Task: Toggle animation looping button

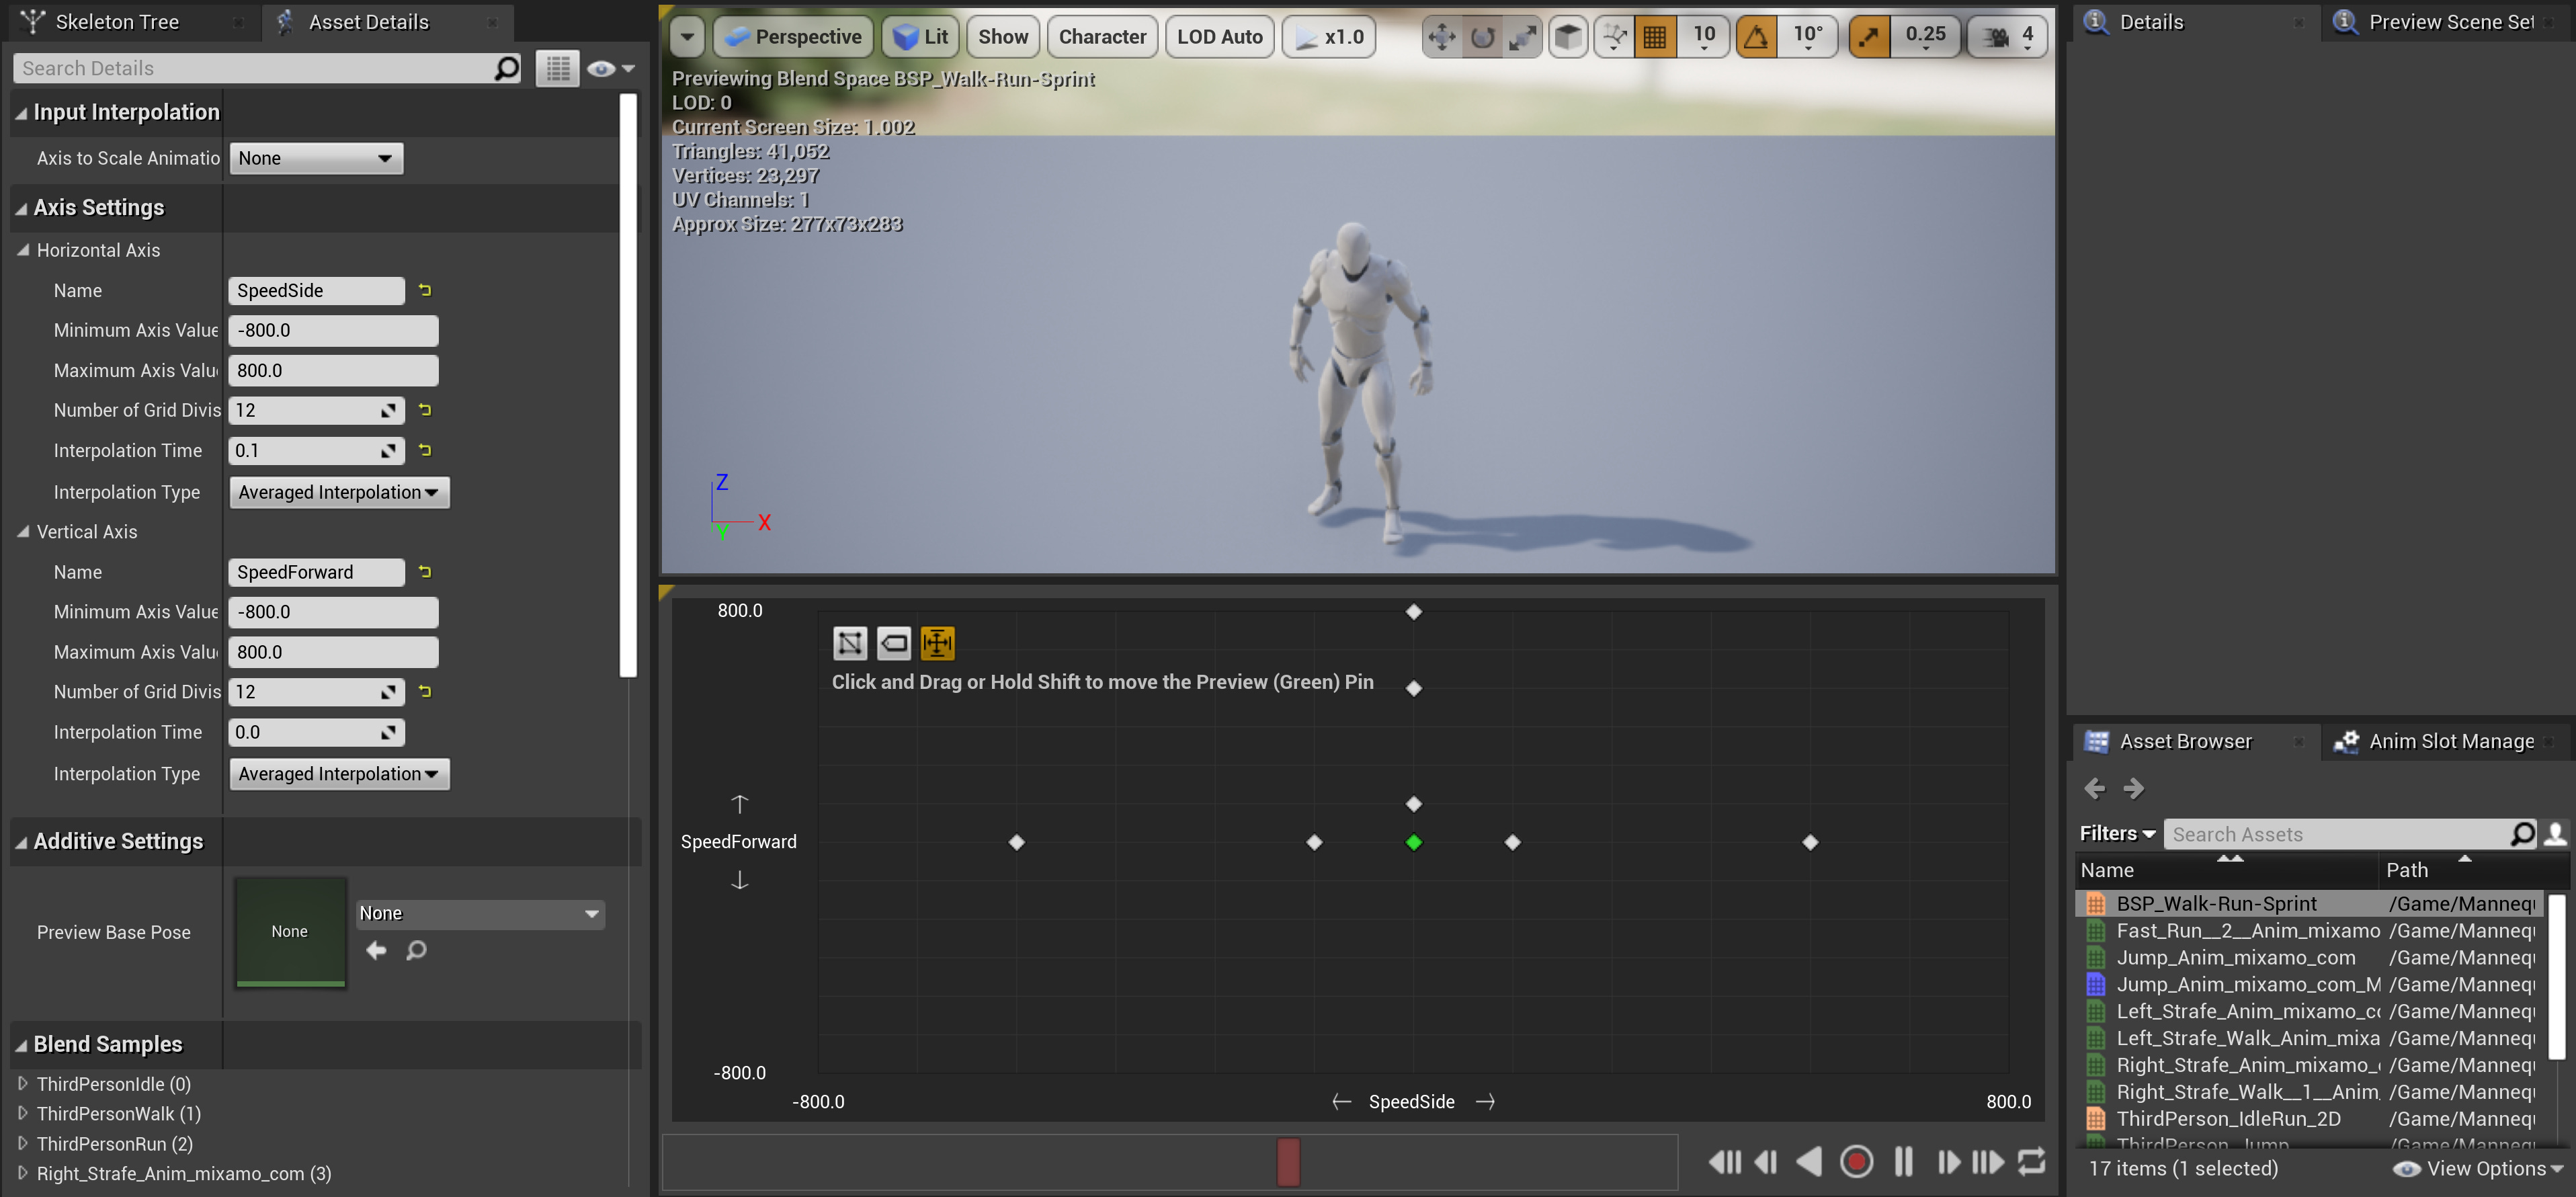Action: (x=2032, y=1162)
